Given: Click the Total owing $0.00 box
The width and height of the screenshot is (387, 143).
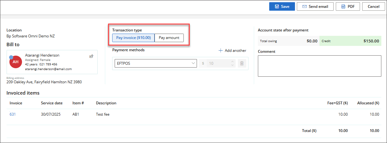Looking at the screenshot, I should [289, 41].
